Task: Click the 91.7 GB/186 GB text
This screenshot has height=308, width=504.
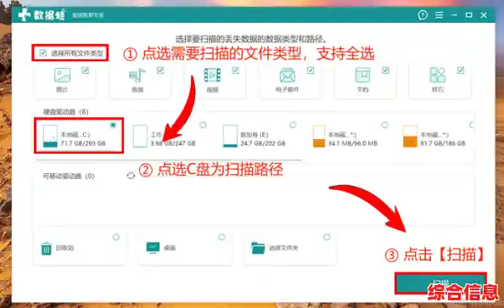Action: coord(443,143)
